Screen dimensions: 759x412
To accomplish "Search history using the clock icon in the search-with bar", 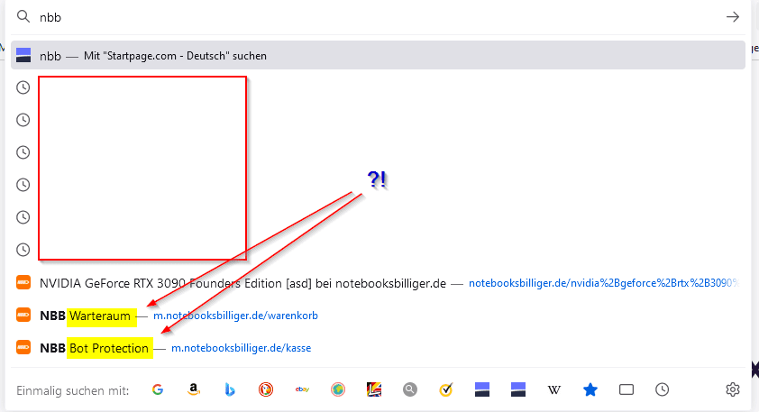I will tap(663, 389).
